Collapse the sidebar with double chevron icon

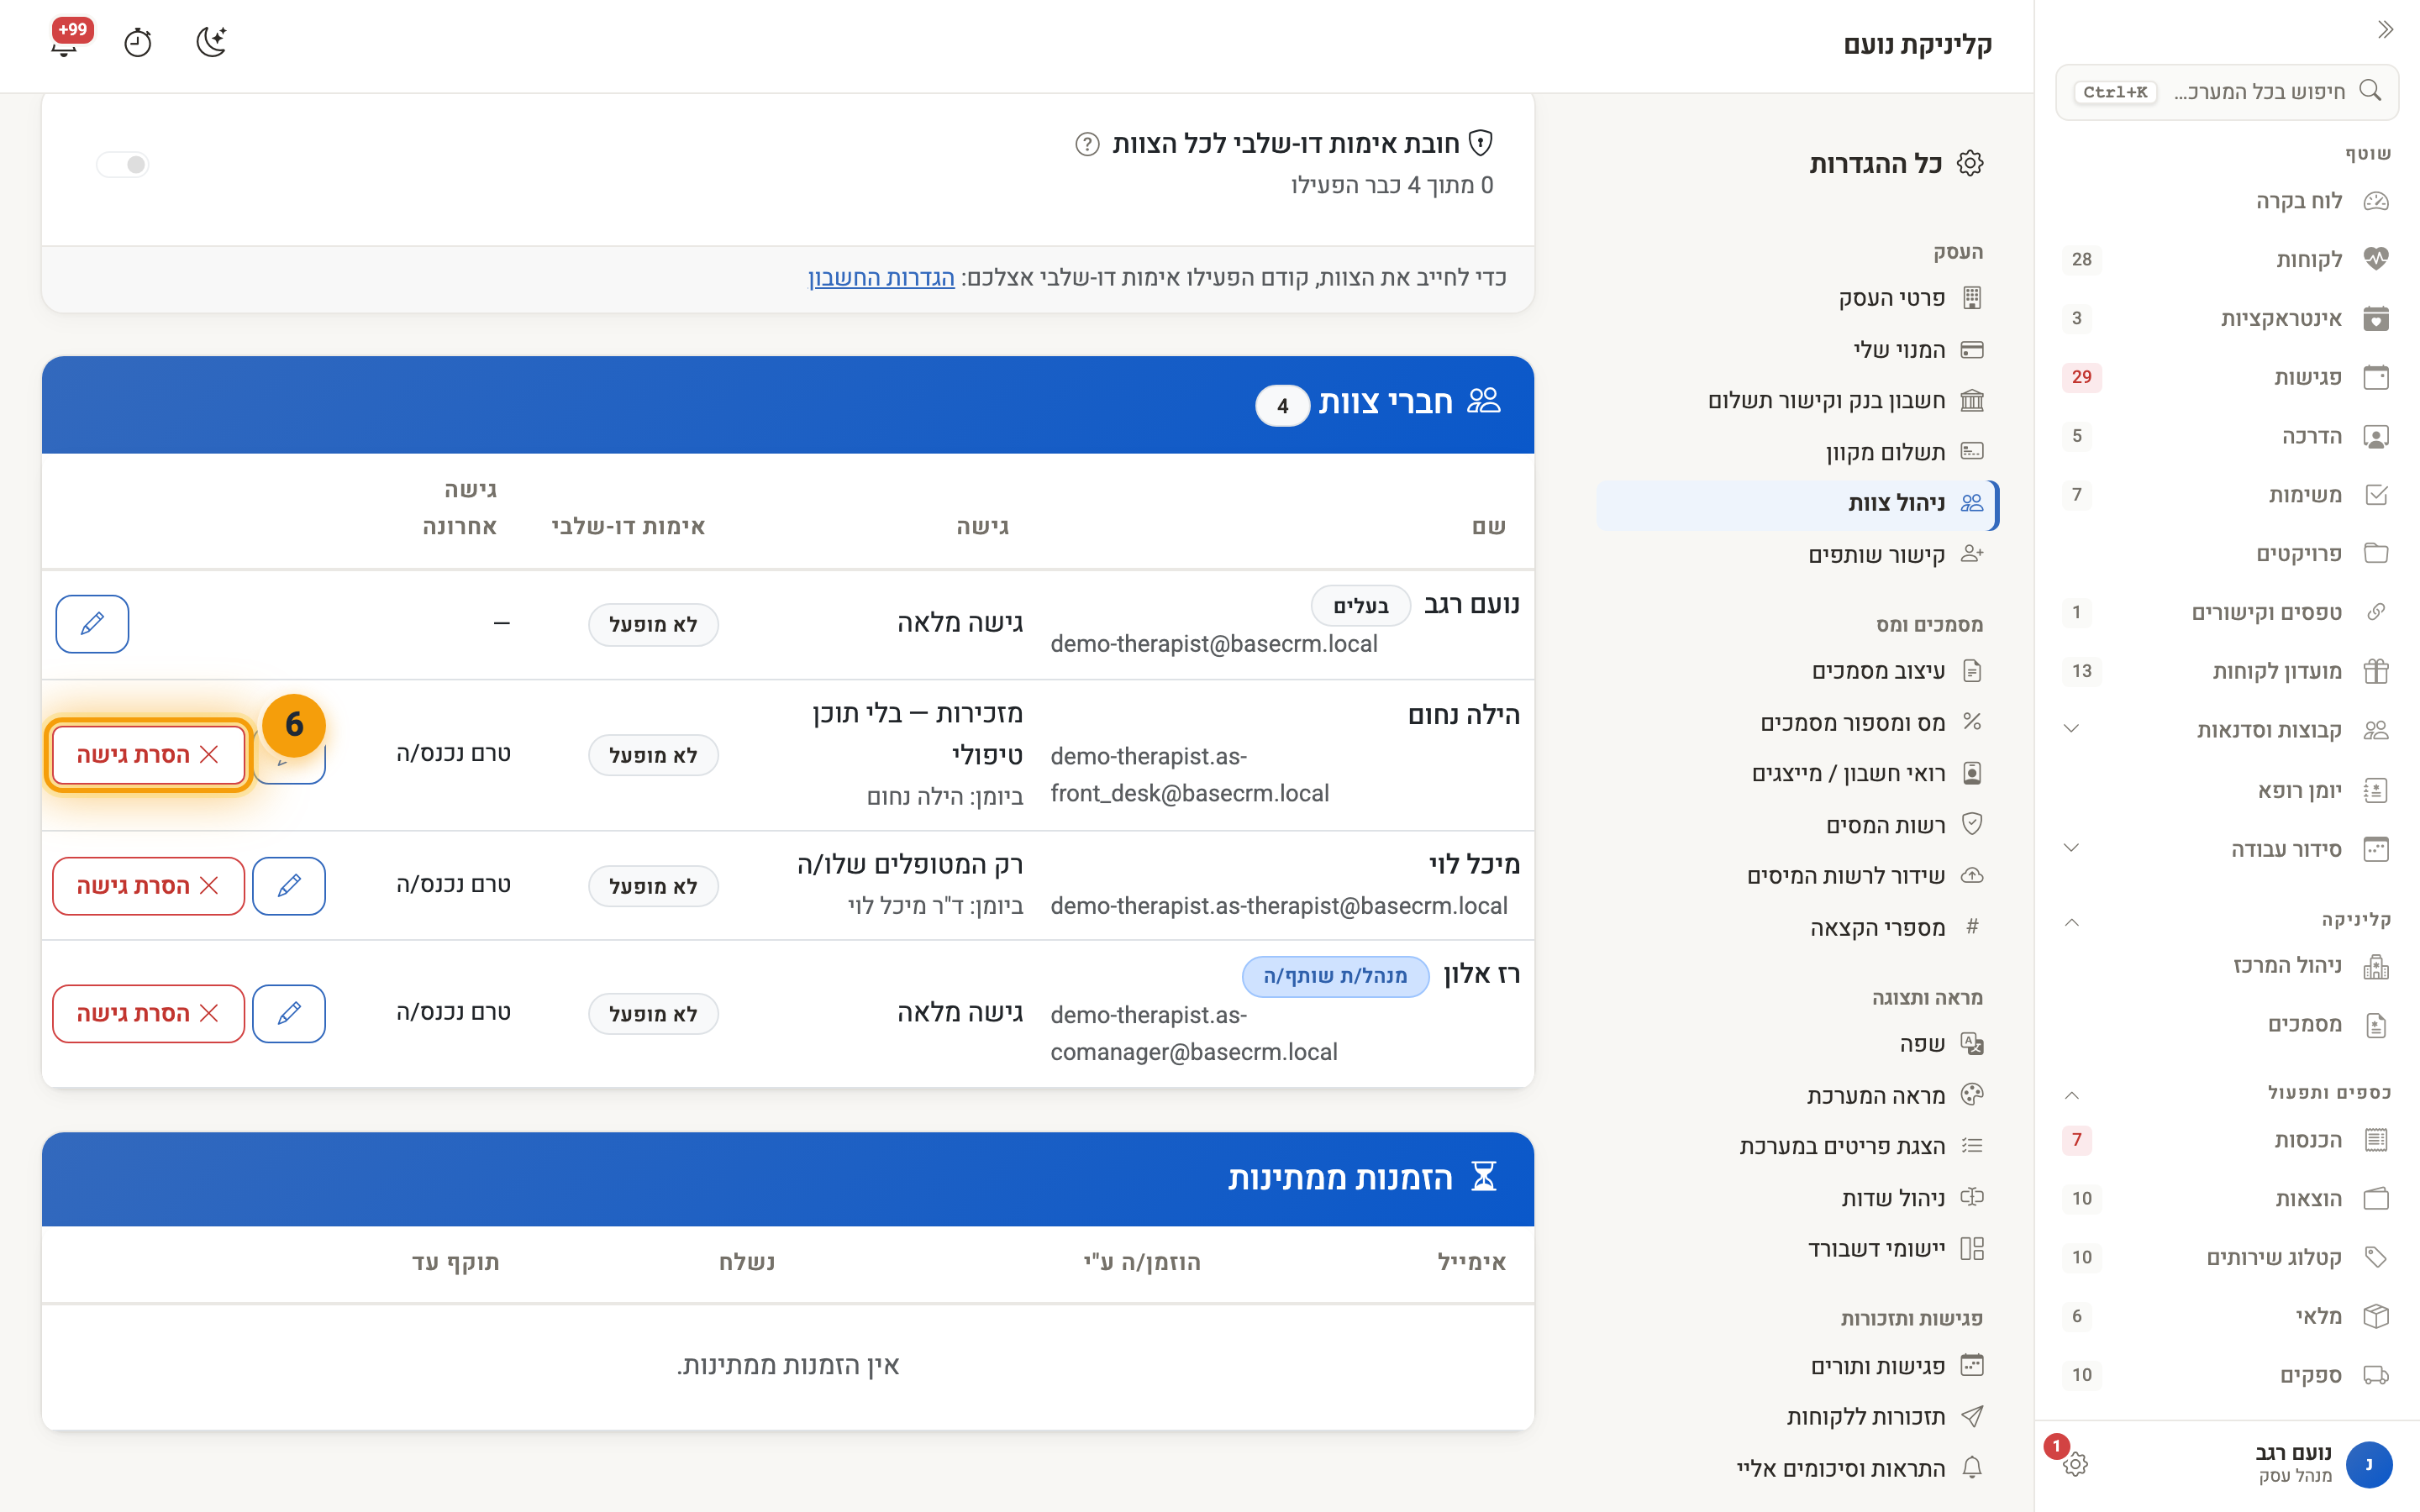[2385, 29]
